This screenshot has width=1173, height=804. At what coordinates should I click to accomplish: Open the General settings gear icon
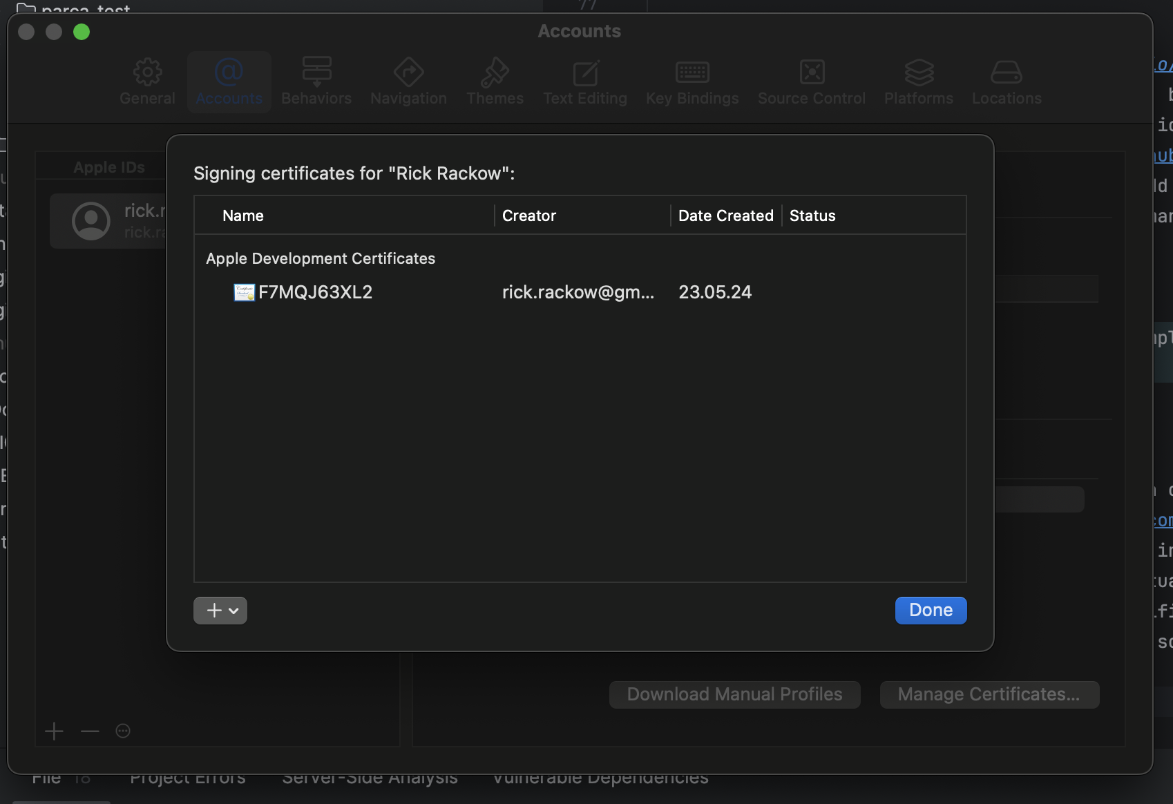(x=147, y=72)
